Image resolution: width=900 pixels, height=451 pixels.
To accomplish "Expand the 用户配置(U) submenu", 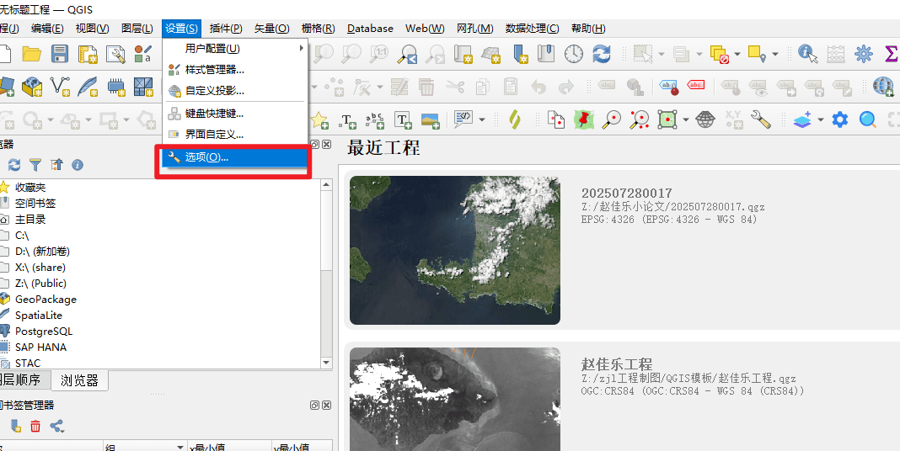I will click(235, 49).
